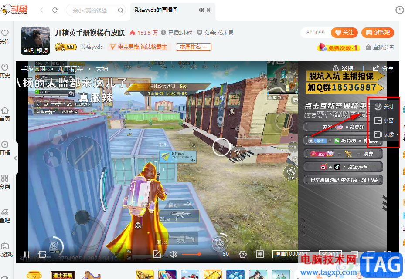This screenshot has width=405, height=279.
Task: Go back with the arrow button
Action: (43, 10)
